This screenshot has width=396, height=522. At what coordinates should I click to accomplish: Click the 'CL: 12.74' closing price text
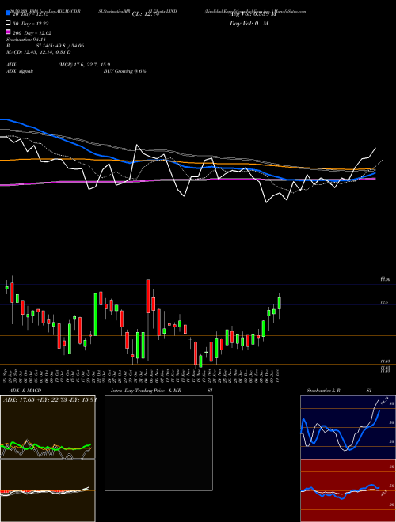click(x=147, y=14)
